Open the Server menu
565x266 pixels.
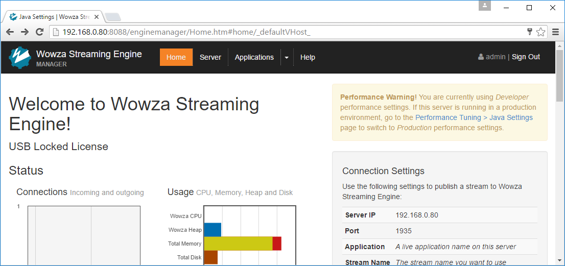(x=210, y=57)
